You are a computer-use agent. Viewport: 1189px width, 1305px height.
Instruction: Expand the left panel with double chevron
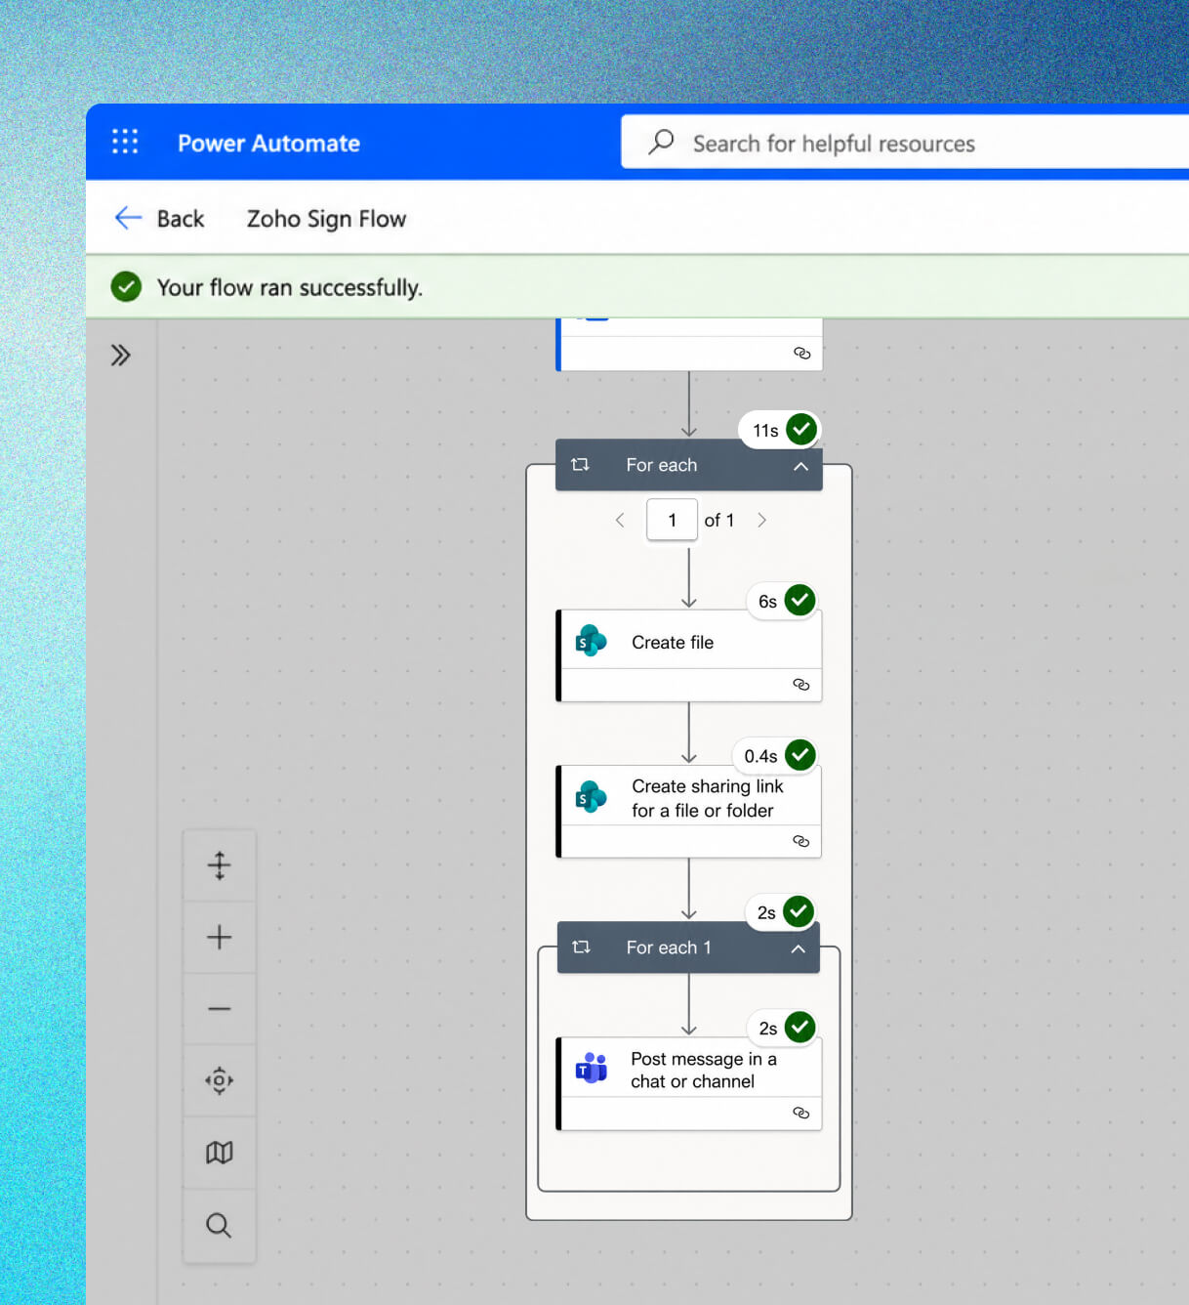(x=120, y=355)
